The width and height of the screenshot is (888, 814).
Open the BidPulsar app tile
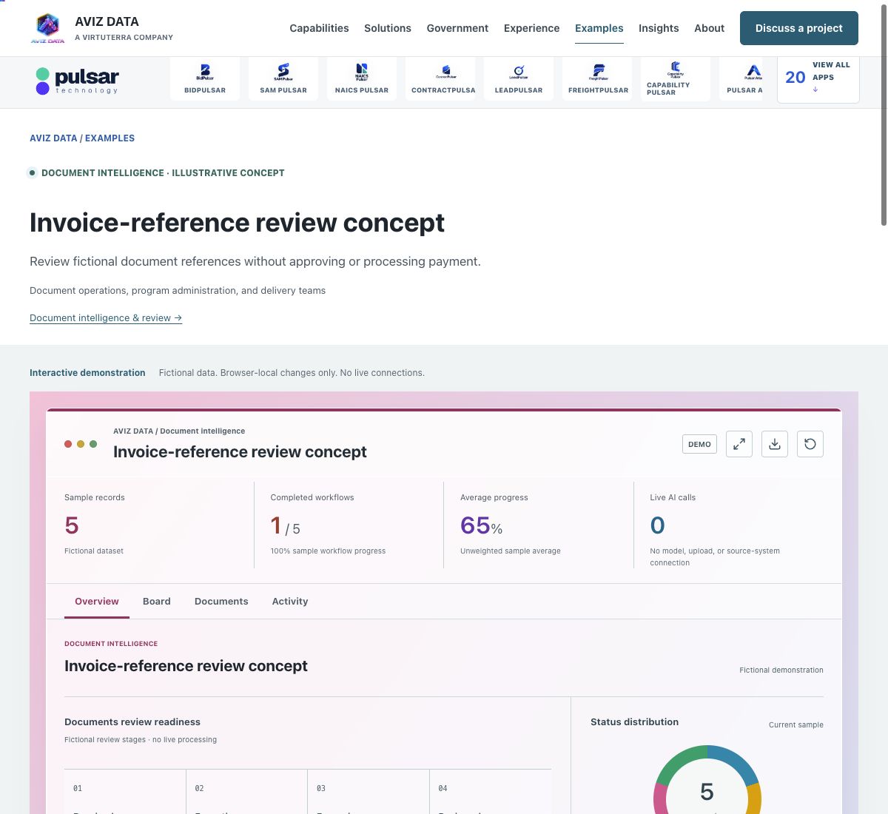205,79
